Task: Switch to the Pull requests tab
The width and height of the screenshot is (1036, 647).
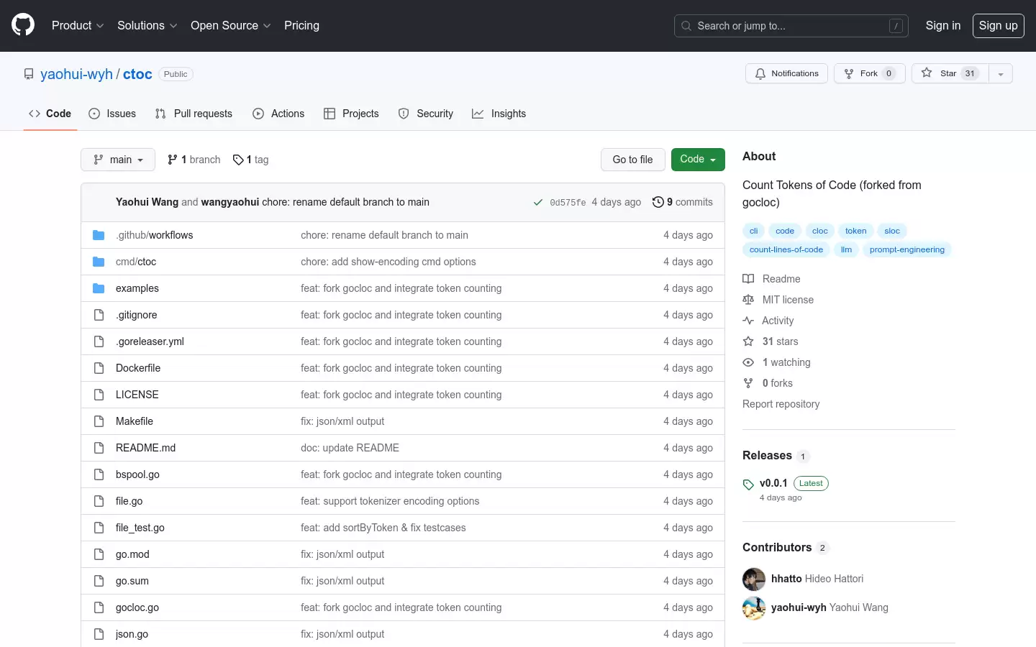Action: (x=194, y=114)
